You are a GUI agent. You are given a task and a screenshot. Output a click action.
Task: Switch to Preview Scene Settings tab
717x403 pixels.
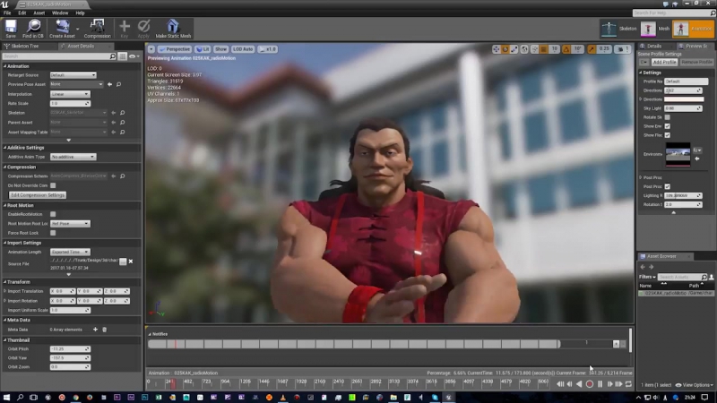(694, 47)
